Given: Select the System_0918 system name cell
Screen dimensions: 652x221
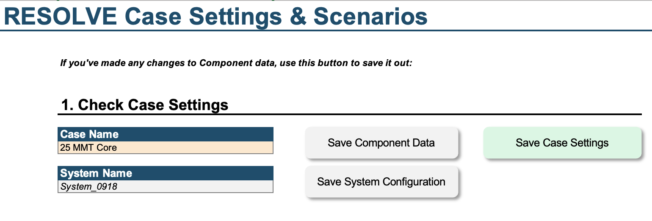Looking at the screenshot, I should (166, 186).
